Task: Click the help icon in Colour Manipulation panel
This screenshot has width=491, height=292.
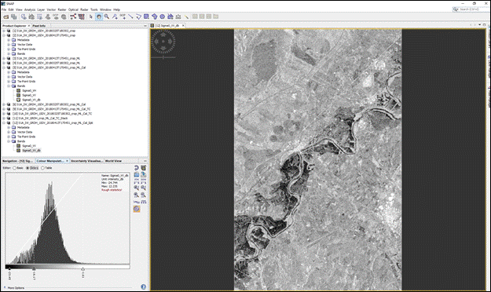Action: click(143, 287)
